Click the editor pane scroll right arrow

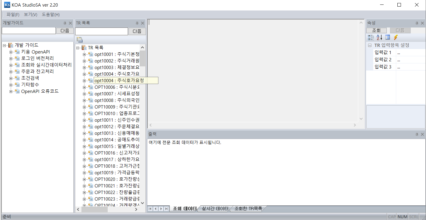click(355, 125)
